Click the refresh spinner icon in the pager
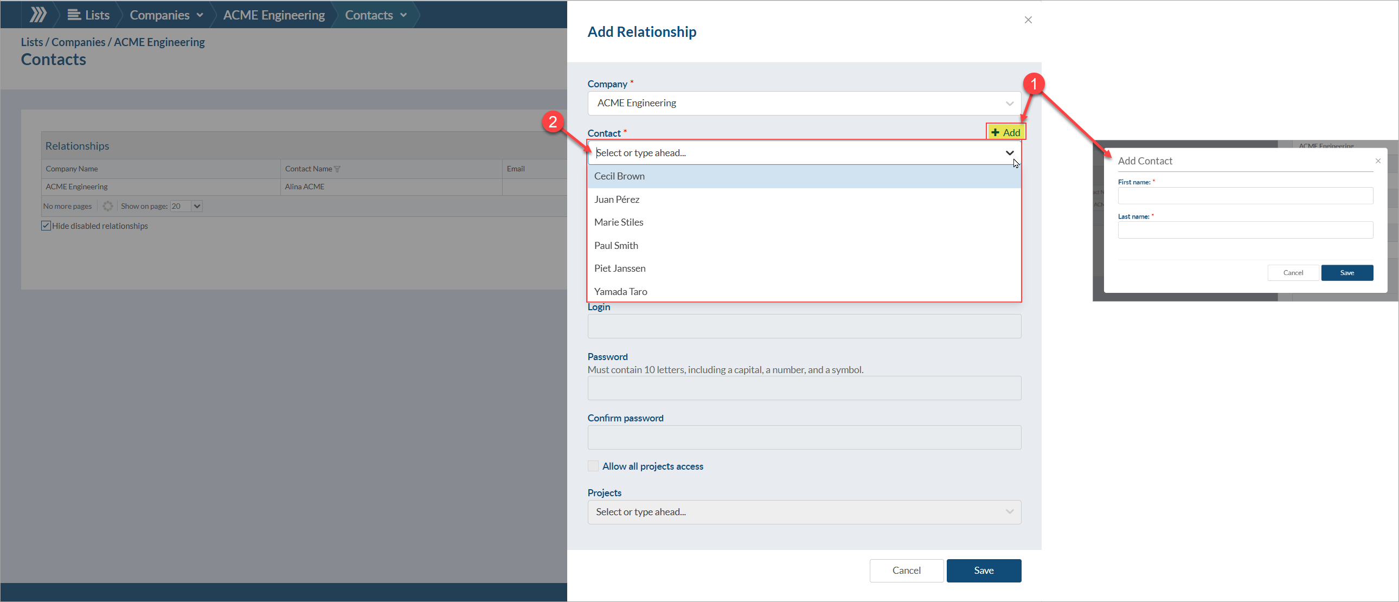This screenshot has width=1399, height=602. tap(107, 206)
